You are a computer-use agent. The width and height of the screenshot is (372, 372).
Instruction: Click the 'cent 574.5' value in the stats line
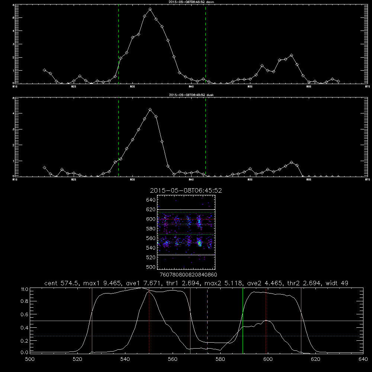pyautogui.click(x=62, y=283)
